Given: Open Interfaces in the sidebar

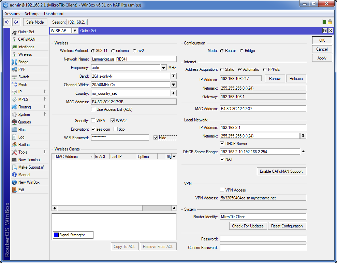Looking at the screenshot, I should point(29,47).
